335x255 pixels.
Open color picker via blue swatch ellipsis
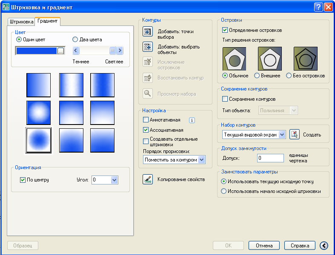point(61,51)
